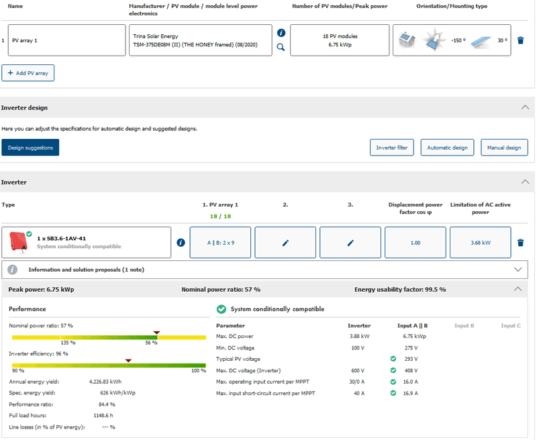
Task: Collapse the Inverter design section
Action: (525, 107)
